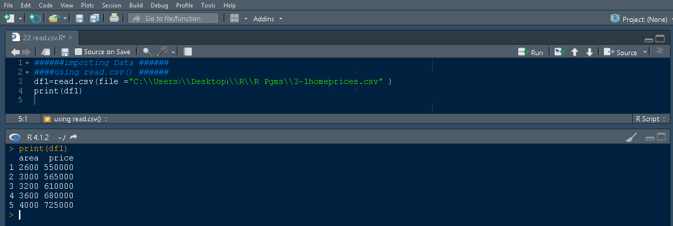Clear the console with broom icon

click(631, 138)
